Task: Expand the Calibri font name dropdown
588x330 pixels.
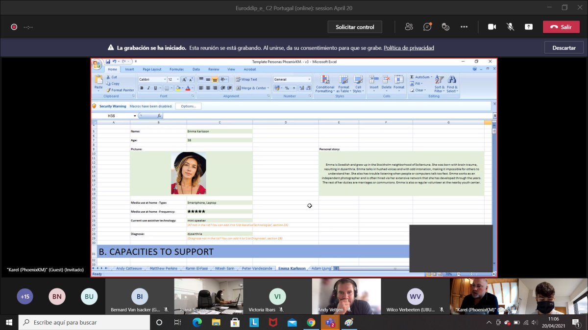Action: point(165,79)
